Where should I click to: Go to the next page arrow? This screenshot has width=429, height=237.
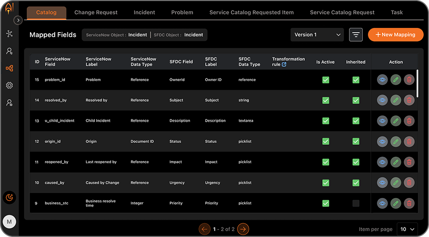coord(243,229)
